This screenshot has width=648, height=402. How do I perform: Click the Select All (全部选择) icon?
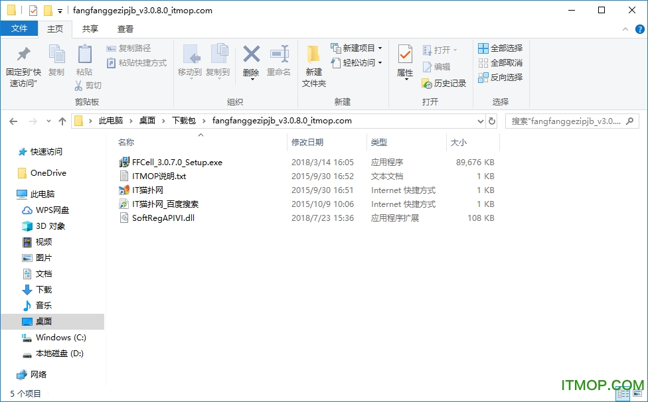tap(483, 48)
